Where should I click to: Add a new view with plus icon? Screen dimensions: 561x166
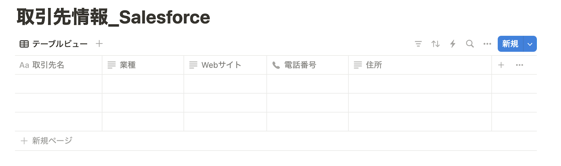pyautogui.click(x=99, y=44)
